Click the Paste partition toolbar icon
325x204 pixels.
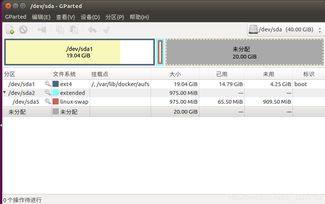[74, 29]
